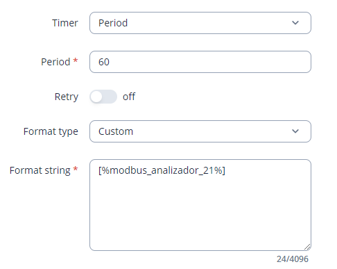Image resolution: width=337 pixels, height=269 pixels.
Task: Click the Format type field label
Action: (x=51, y=131)
